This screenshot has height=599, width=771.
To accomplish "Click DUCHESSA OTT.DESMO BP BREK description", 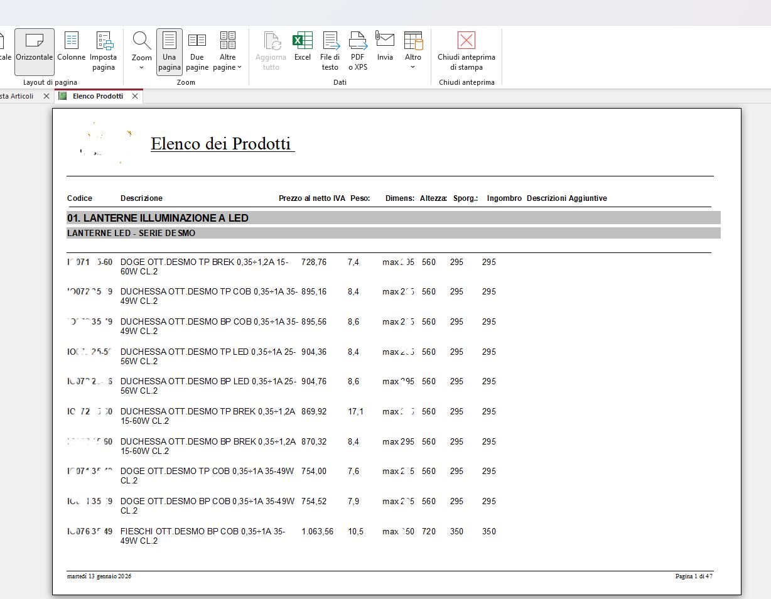I will 208,446.
